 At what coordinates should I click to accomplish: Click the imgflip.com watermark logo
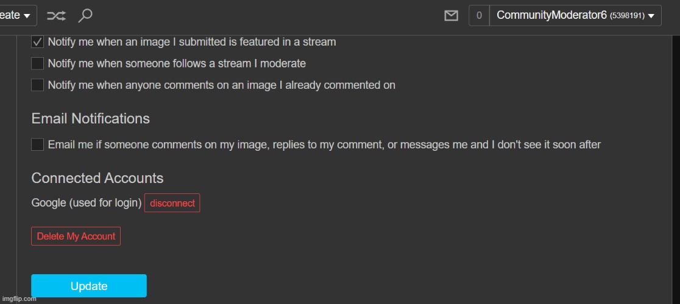(18, 299)
